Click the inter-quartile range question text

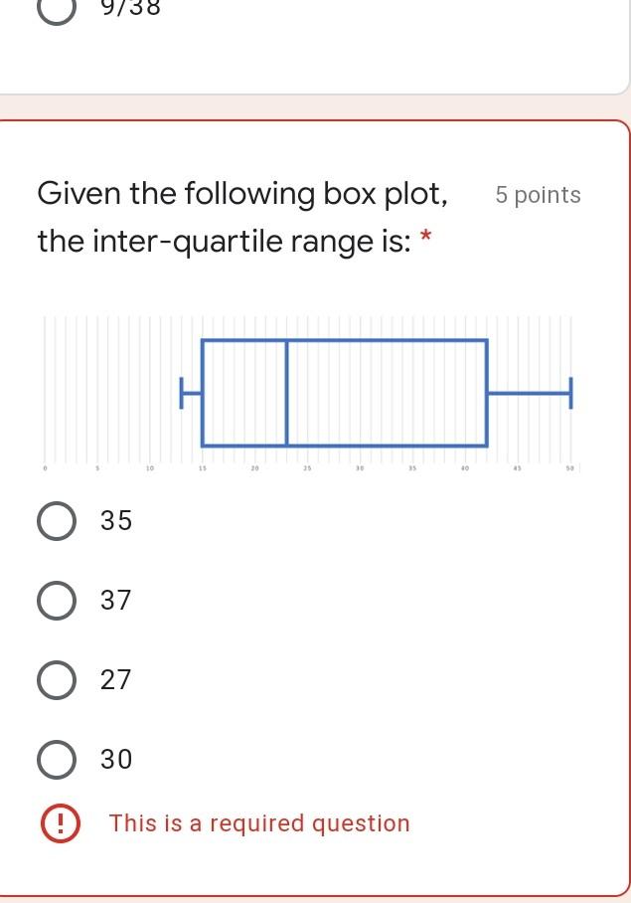coord(242,217)
